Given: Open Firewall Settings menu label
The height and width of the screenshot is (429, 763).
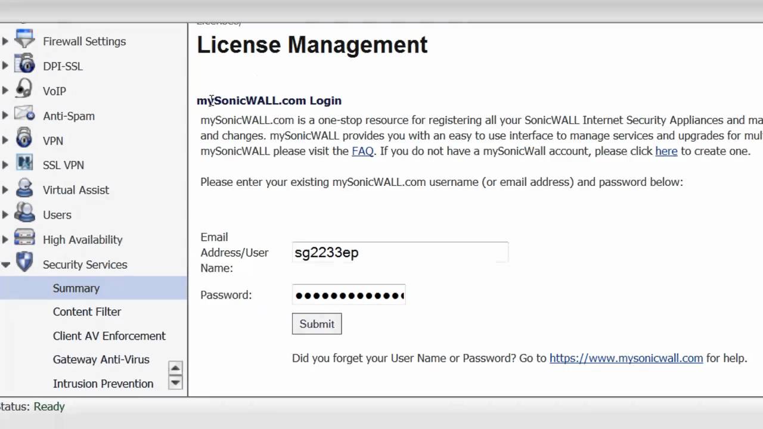Looking at the screenshot, I should pos(84,41).
